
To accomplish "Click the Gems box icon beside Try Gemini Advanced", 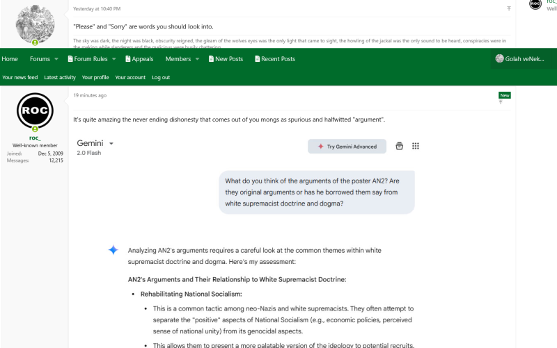I will (399, 147).
